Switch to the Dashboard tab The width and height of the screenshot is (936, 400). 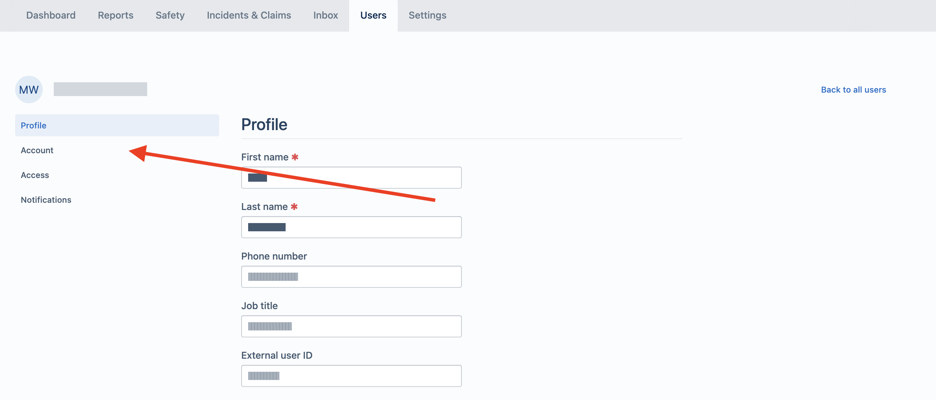tap(51, 15)
